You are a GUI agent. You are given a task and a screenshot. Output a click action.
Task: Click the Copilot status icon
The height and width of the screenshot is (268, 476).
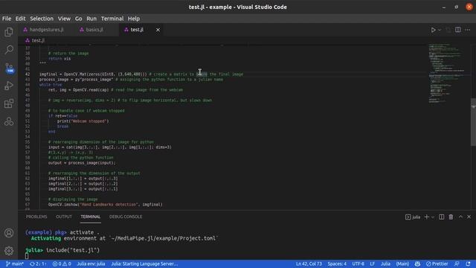click(x=417, y=264)
